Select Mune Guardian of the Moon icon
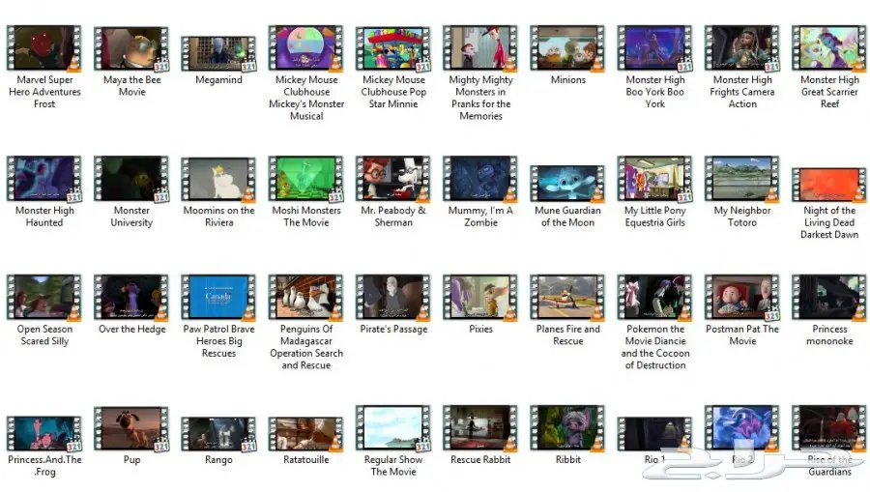 pos(567,184)
